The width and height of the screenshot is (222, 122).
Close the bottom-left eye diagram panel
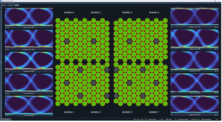6,115
